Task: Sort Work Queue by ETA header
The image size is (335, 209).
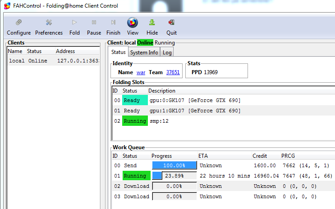Action: point(225,156)
